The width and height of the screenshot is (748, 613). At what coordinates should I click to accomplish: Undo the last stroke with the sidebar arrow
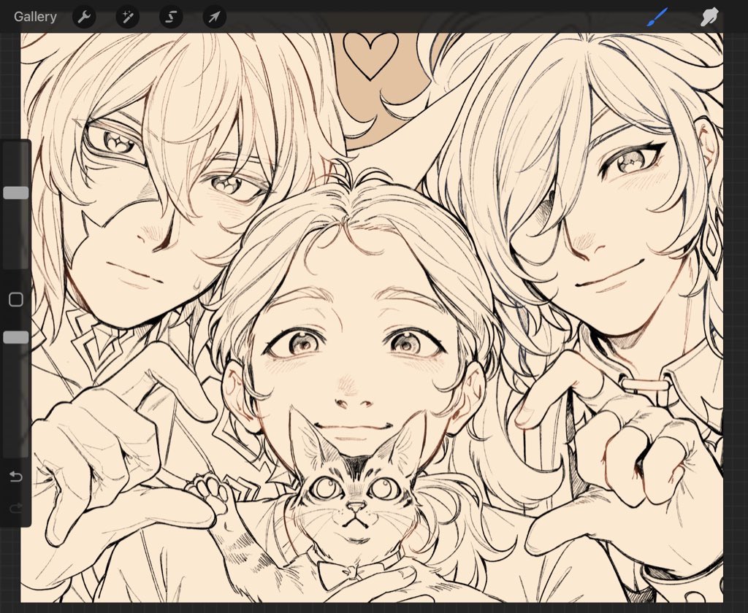16,477
